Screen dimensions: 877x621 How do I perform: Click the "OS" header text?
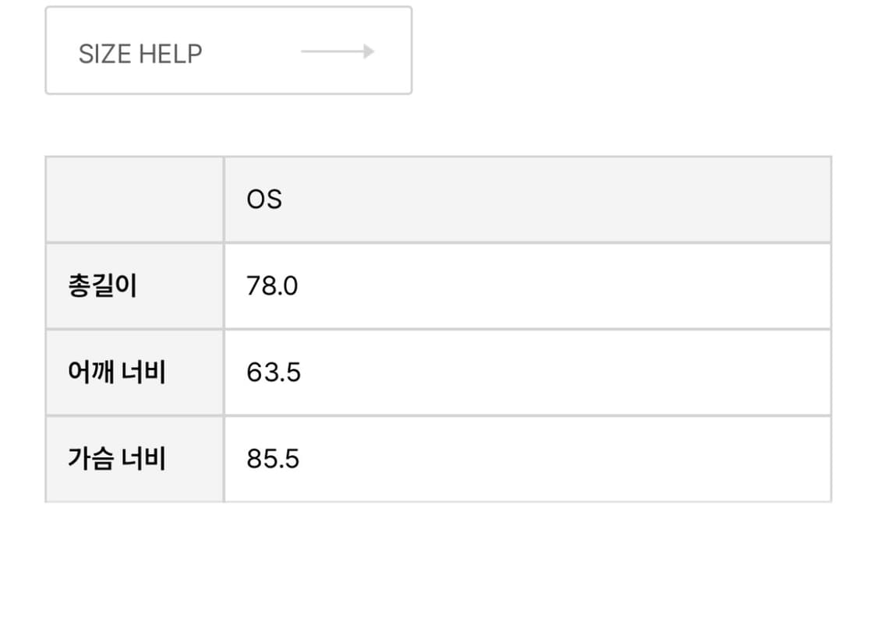pyautogui.click(x=264, y=200)
